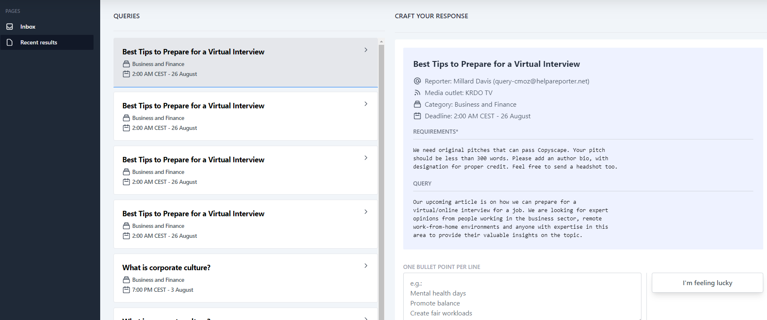Click the Inbox tray icon in sidebar
This screenshot has width=767, height=320.
click(x=10, y=27)
